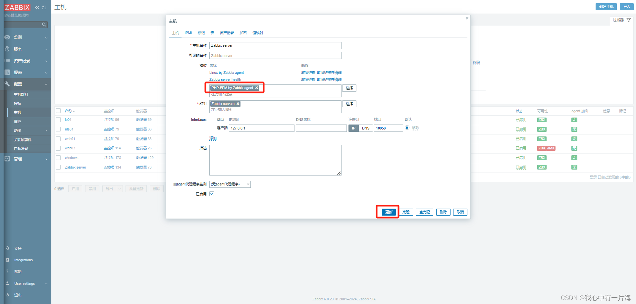Click the 克隆 clone button

[406, 212]
